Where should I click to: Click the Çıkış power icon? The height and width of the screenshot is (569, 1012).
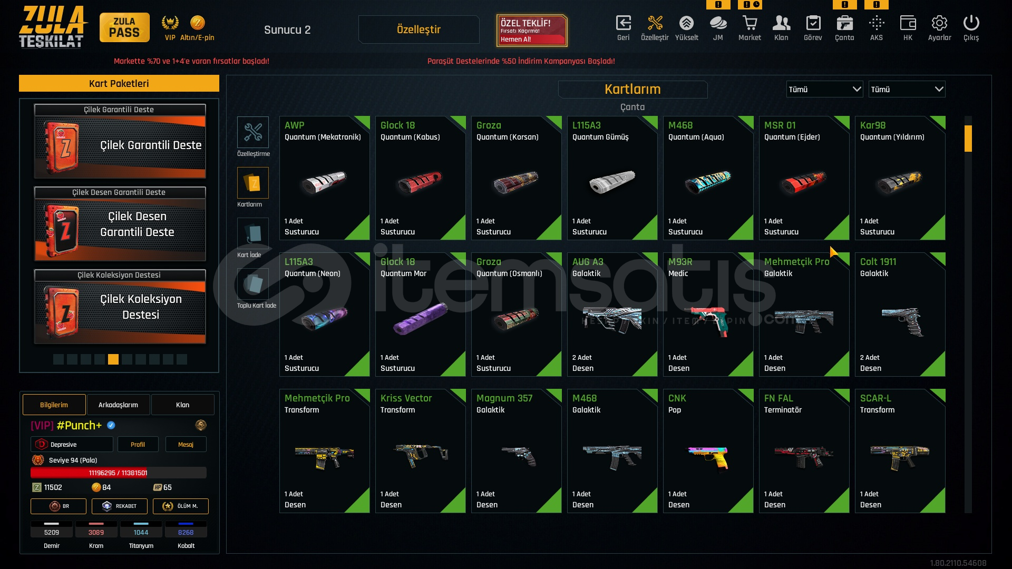971,23
